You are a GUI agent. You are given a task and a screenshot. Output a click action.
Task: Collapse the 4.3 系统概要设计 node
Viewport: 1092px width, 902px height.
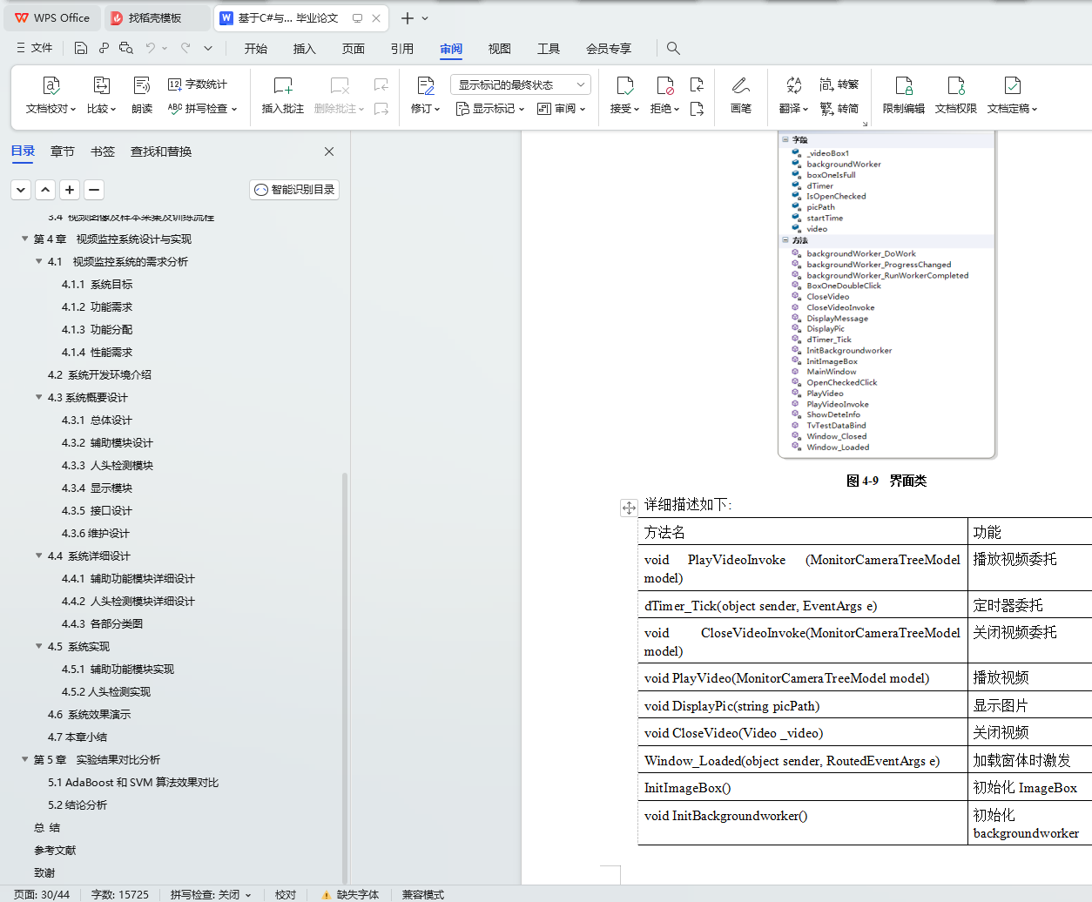(39, 397)
